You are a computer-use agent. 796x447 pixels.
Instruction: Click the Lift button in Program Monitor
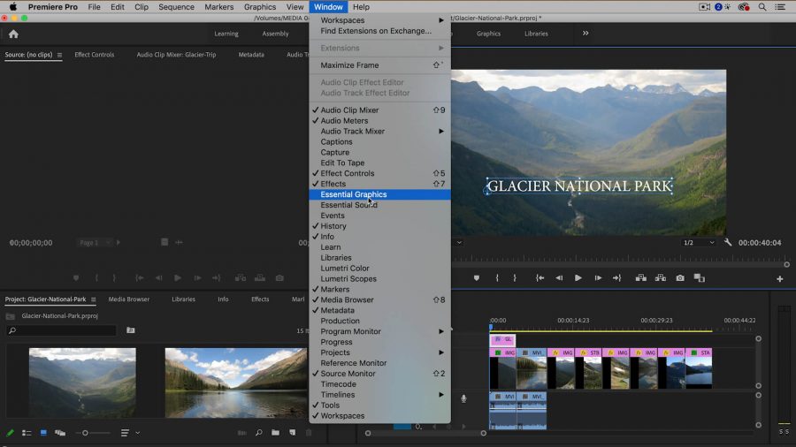[640, 278]
